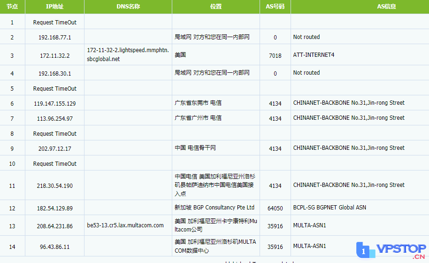Click location 美国 加利福尼亚州洛杉矶MULTACOM数据中心
The height and width of the screenshot is (263, 429).
[x=215, y=246]
